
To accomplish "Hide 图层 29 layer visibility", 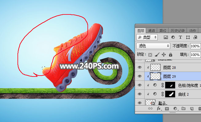I will (x=140, y=76).
